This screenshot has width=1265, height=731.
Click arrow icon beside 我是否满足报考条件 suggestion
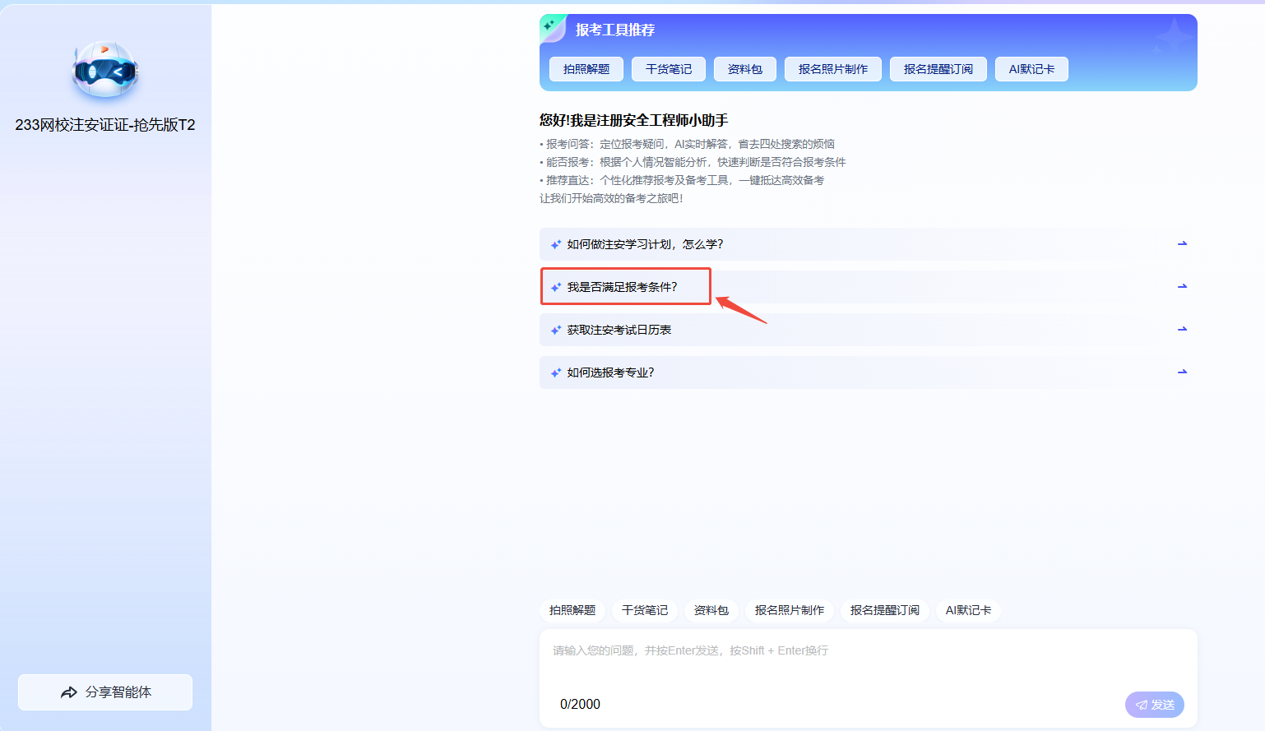coord(1182,287)
